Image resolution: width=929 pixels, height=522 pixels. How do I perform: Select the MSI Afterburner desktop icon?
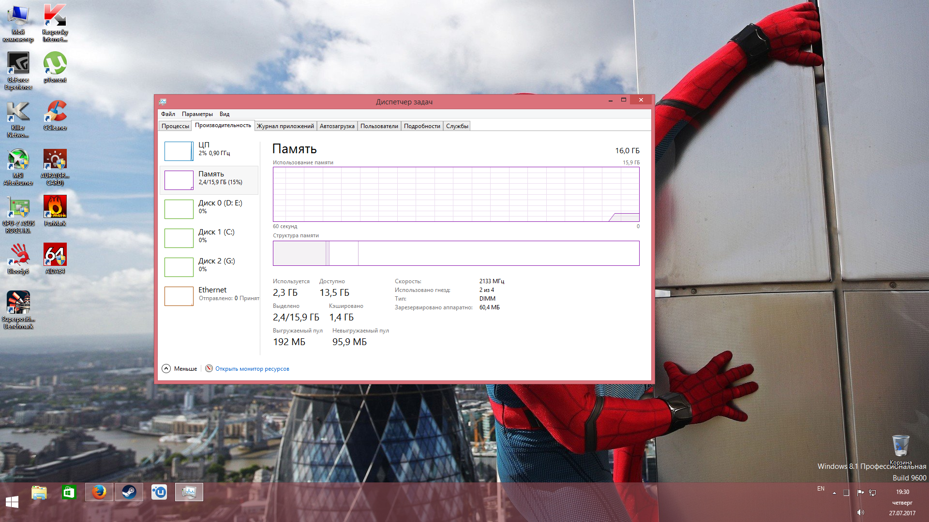[18, 167]
